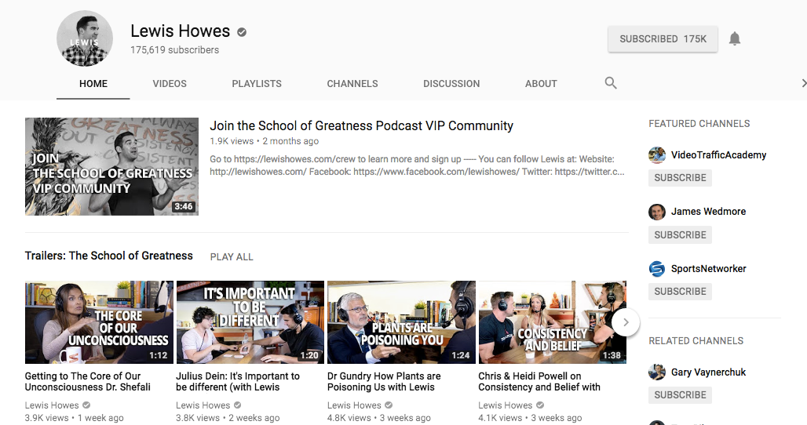Click James Wedmore channel avatar
Viewport: 807px width, 425px height.
click(657, 212)
